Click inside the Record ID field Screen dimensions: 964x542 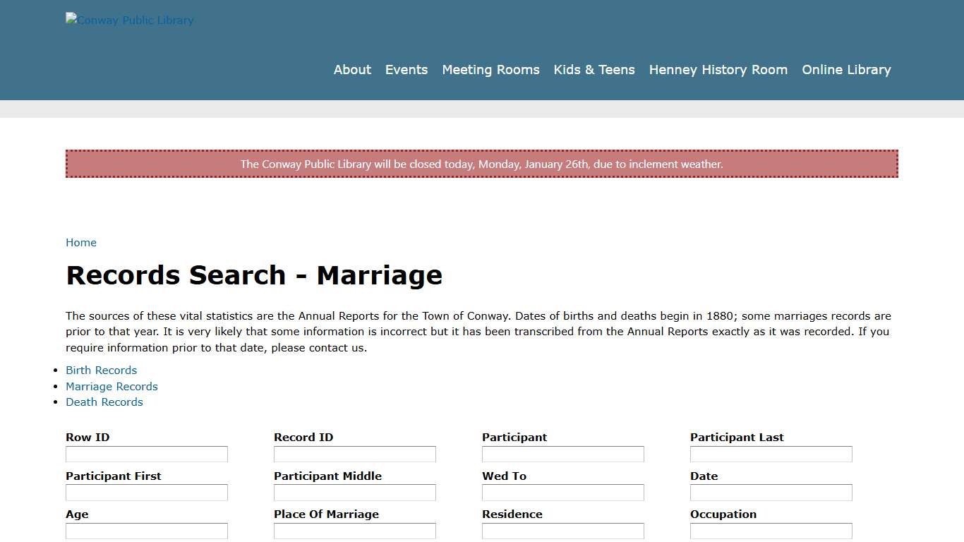[x=354, y=454]
